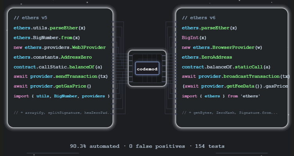Click the '0 false positives' statistic
Viewport: 294px width, 156px height.
(x=157, y=146)
